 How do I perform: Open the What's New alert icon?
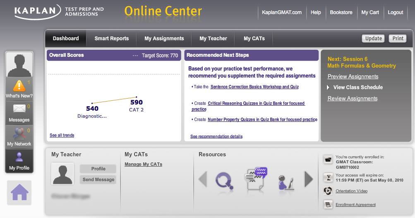point(19,86)
